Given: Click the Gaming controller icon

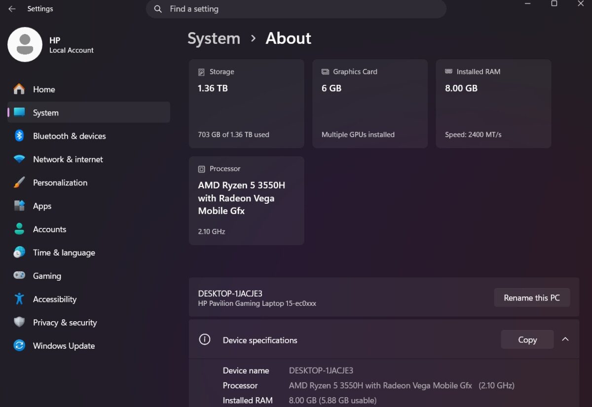Looking at the screenshot, I should 19,275.
